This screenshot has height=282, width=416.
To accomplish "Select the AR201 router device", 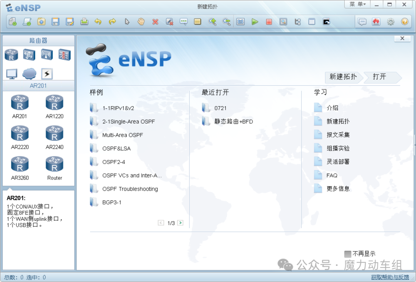I will 20,107.
